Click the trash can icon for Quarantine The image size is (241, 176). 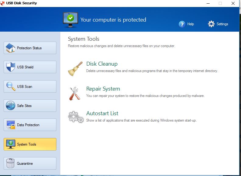tap(10, 163)
